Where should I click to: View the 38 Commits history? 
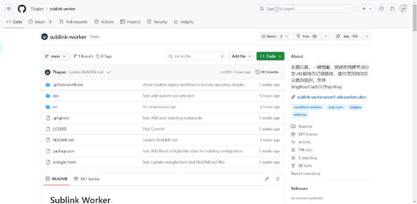click(267, 72)
